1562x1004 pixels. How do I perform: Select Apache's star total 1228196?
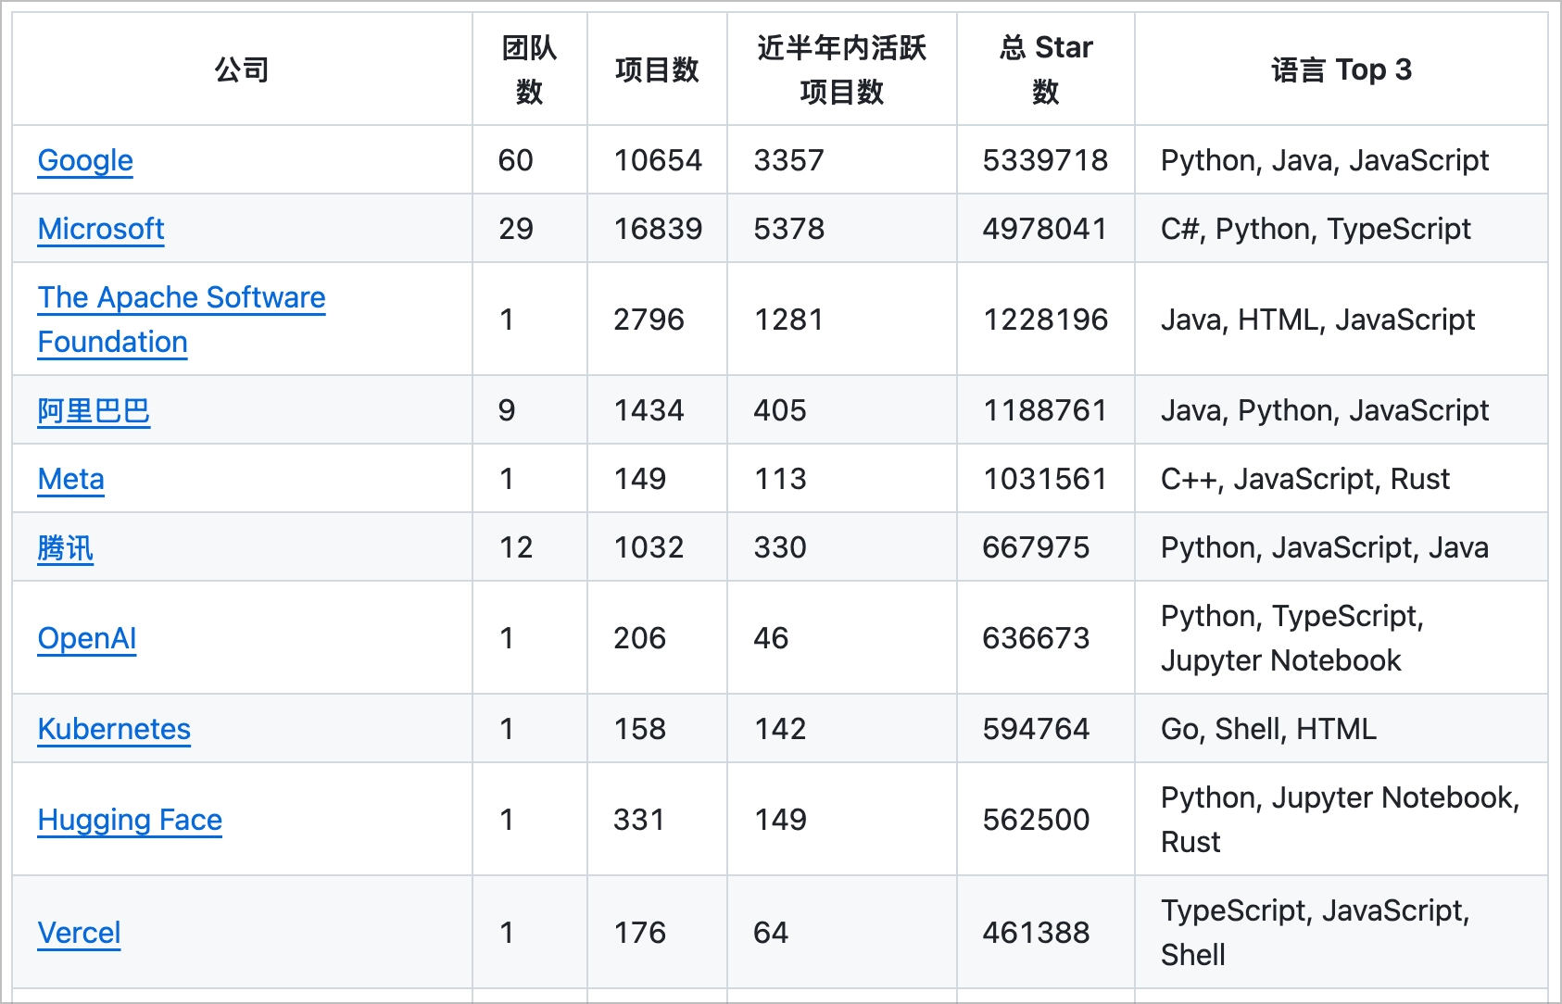click(x=1046, y=320)
